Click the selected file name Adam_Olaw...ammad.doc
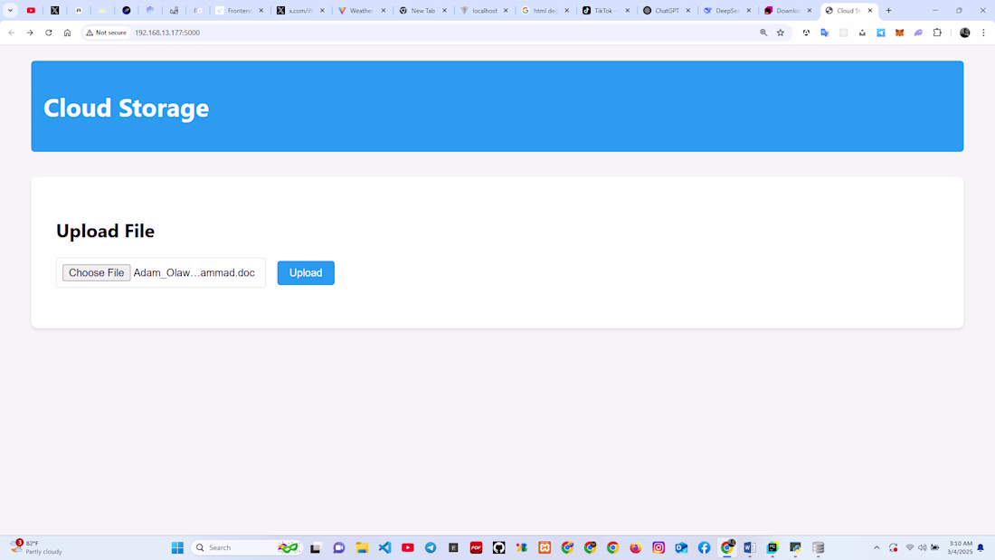The height and width of the screenshot is (560, 995). [194, 273]
